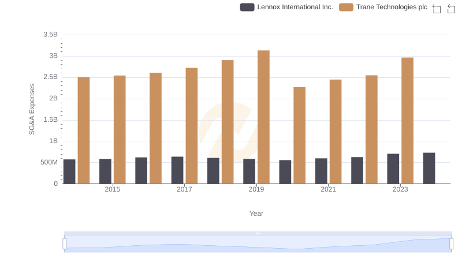
Task: Click the 1.5B y-axis label
Action: (50, 120)
